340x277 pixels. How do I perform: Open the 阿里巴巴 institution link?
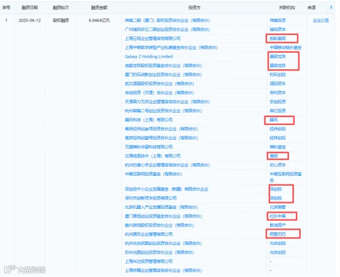coord(277,234)
